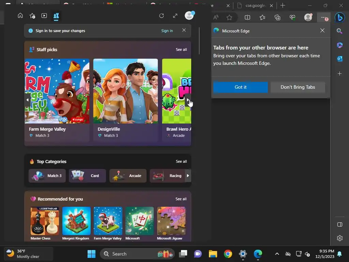Click the Got it button
This screenshot has width=349, height=262.
(x=240, y=87)
